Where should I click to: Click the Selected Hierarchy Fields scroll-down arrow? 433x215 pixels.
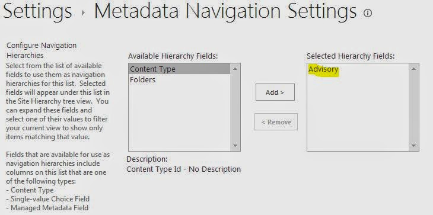(x=413, y=145)
